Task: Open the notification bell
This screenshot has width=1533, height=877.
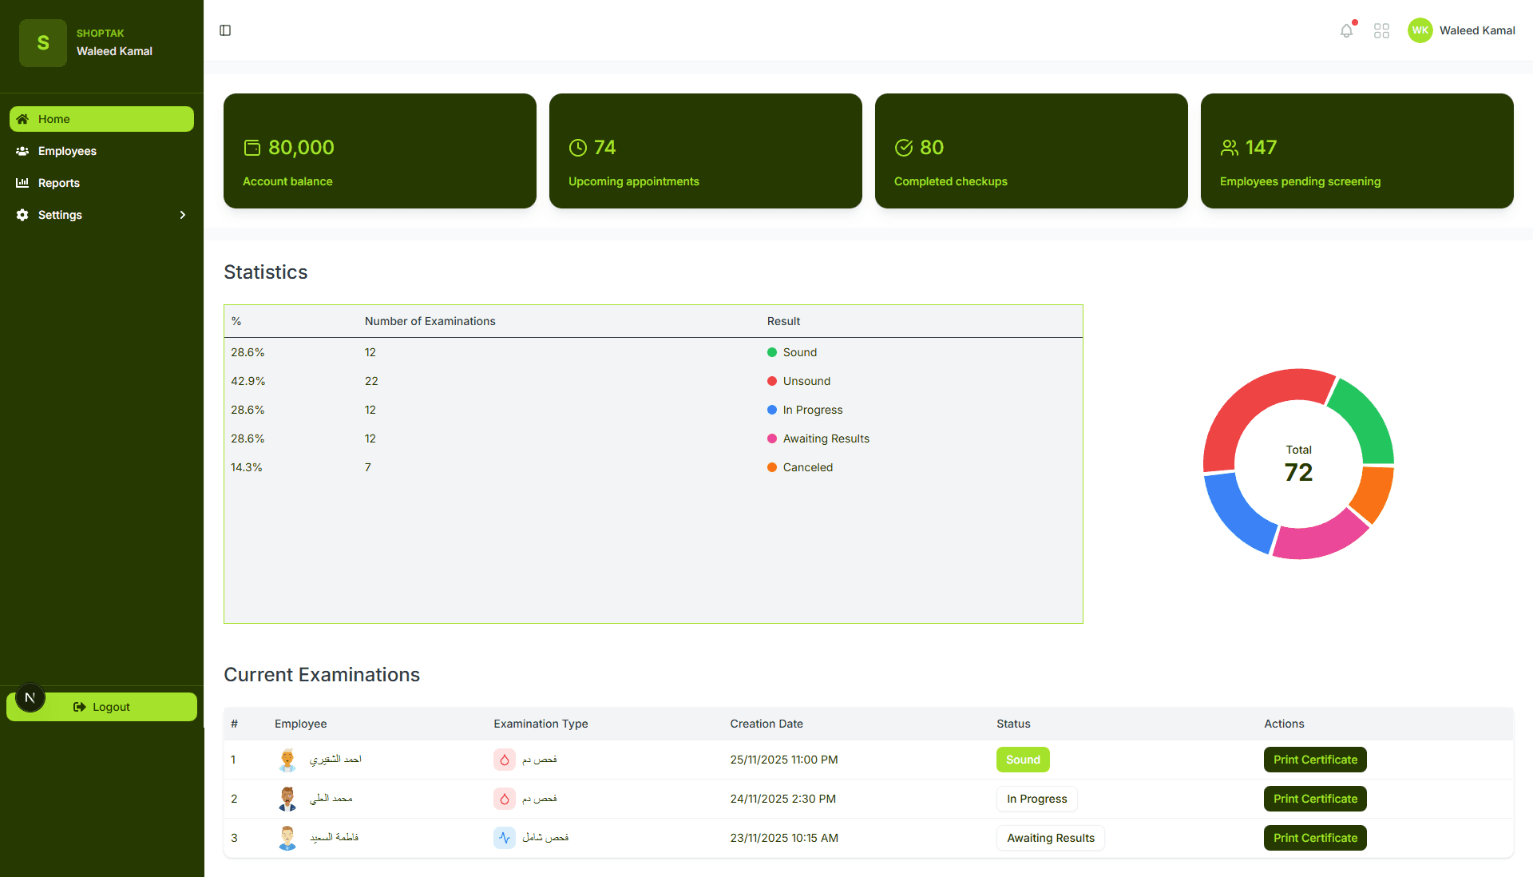Action: coord(1347,30)
